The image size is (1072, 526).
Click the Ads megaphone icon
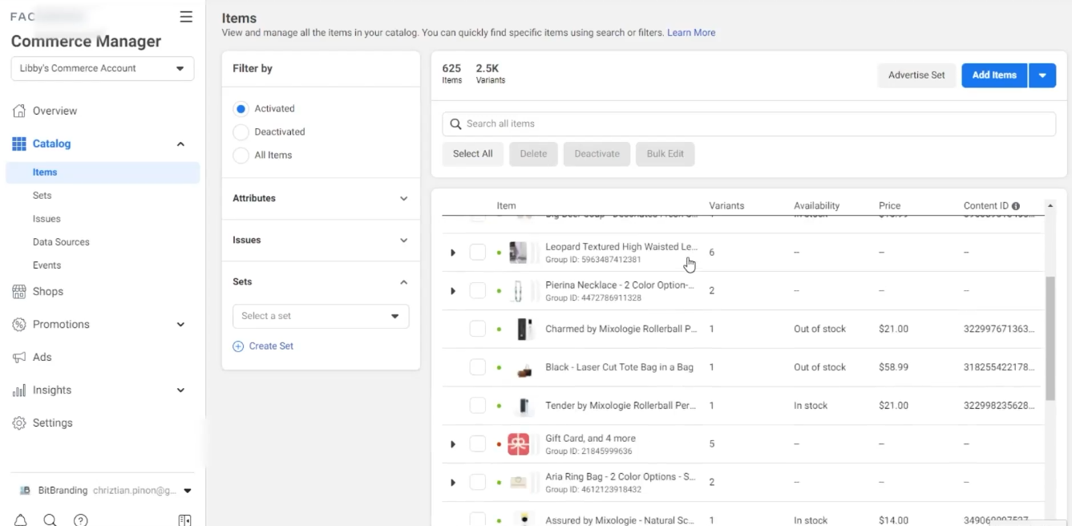click(19, 358)
